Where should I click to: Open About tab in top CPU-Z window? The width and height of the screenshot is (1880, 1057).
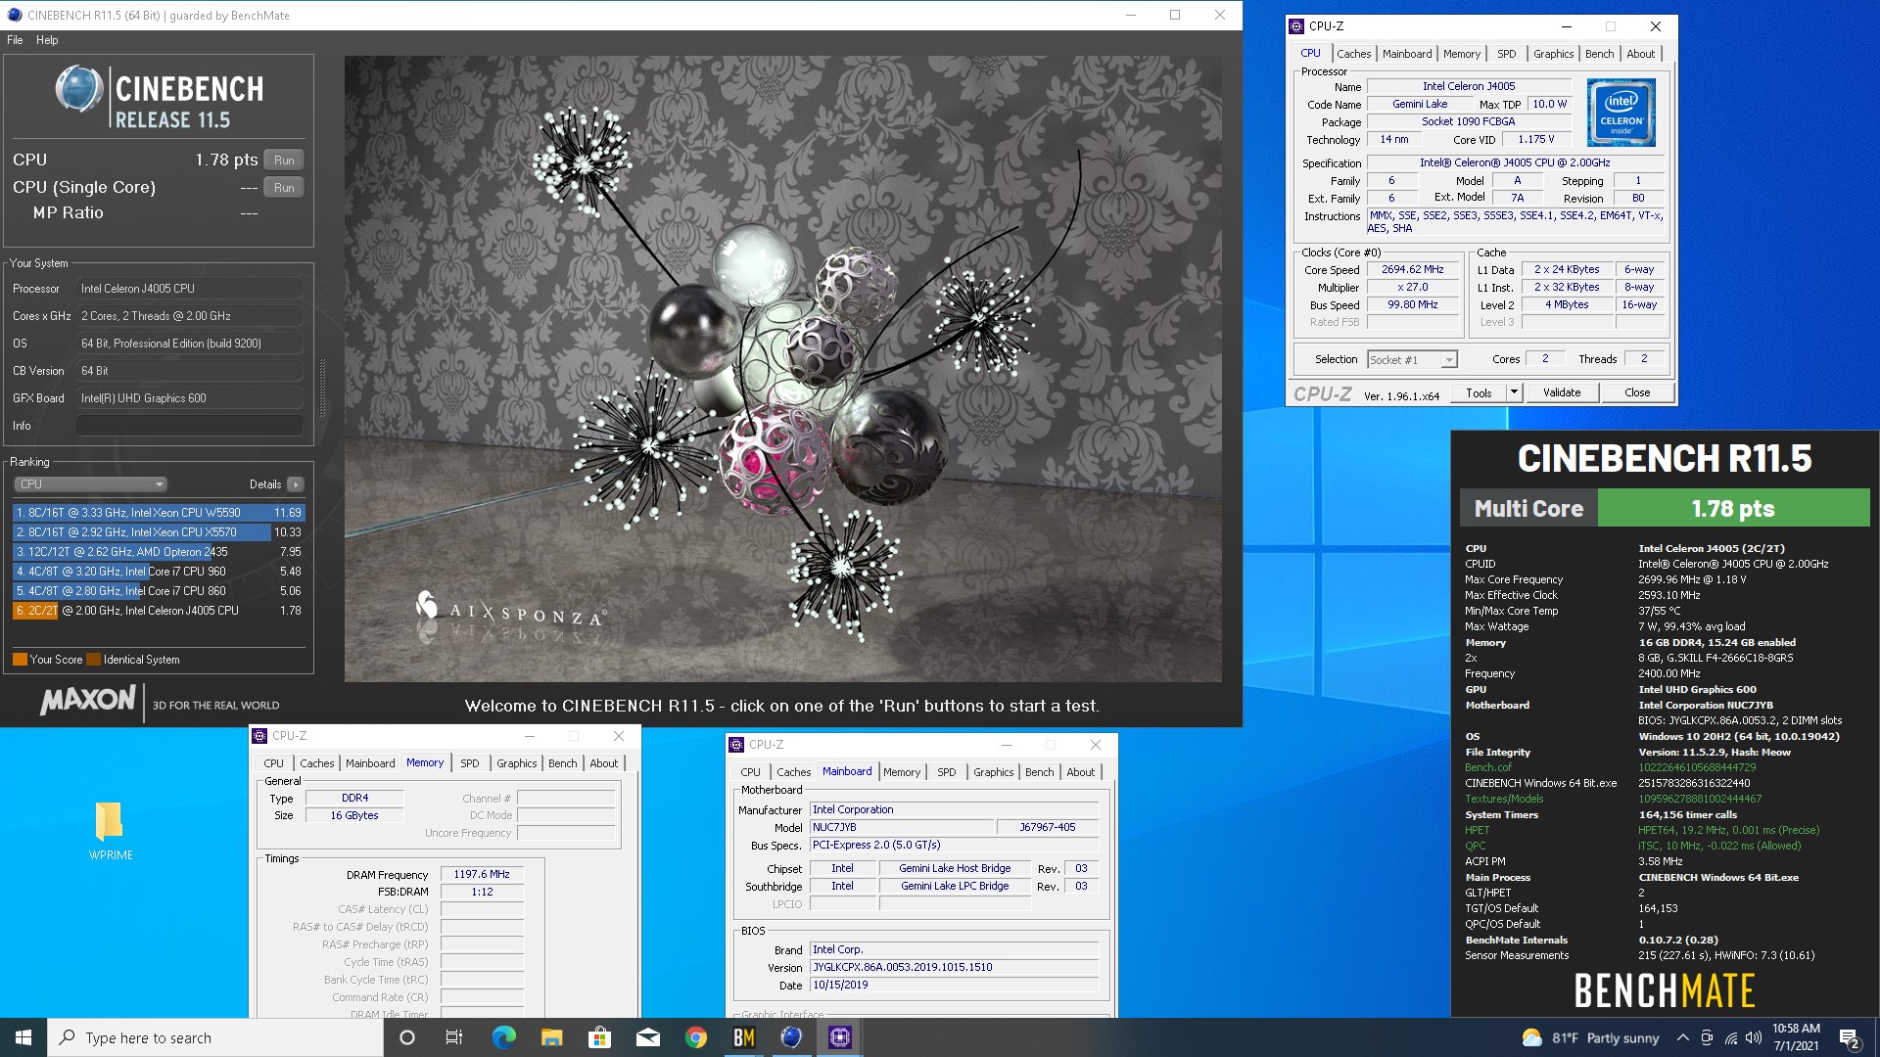click(1640, 54)
